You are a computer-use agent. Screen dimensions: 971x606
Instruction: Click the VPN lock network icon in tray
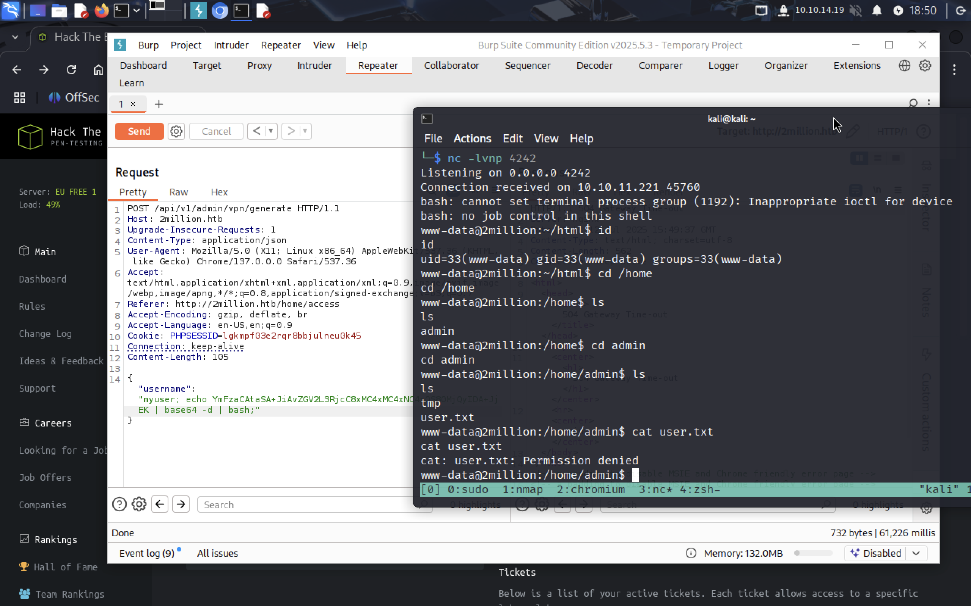pyautogui.click(x=783, y=11)
